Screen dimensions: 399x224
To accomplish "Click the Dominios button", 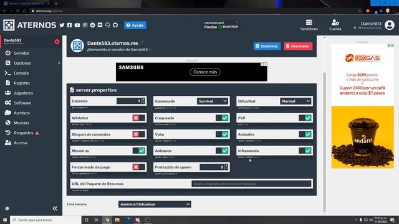I will (267, 46).
